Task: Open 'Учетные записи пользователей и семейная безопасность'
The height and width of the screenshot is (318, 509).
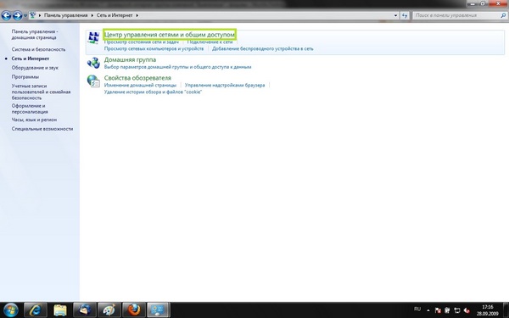Action: [x=41, y=92]
